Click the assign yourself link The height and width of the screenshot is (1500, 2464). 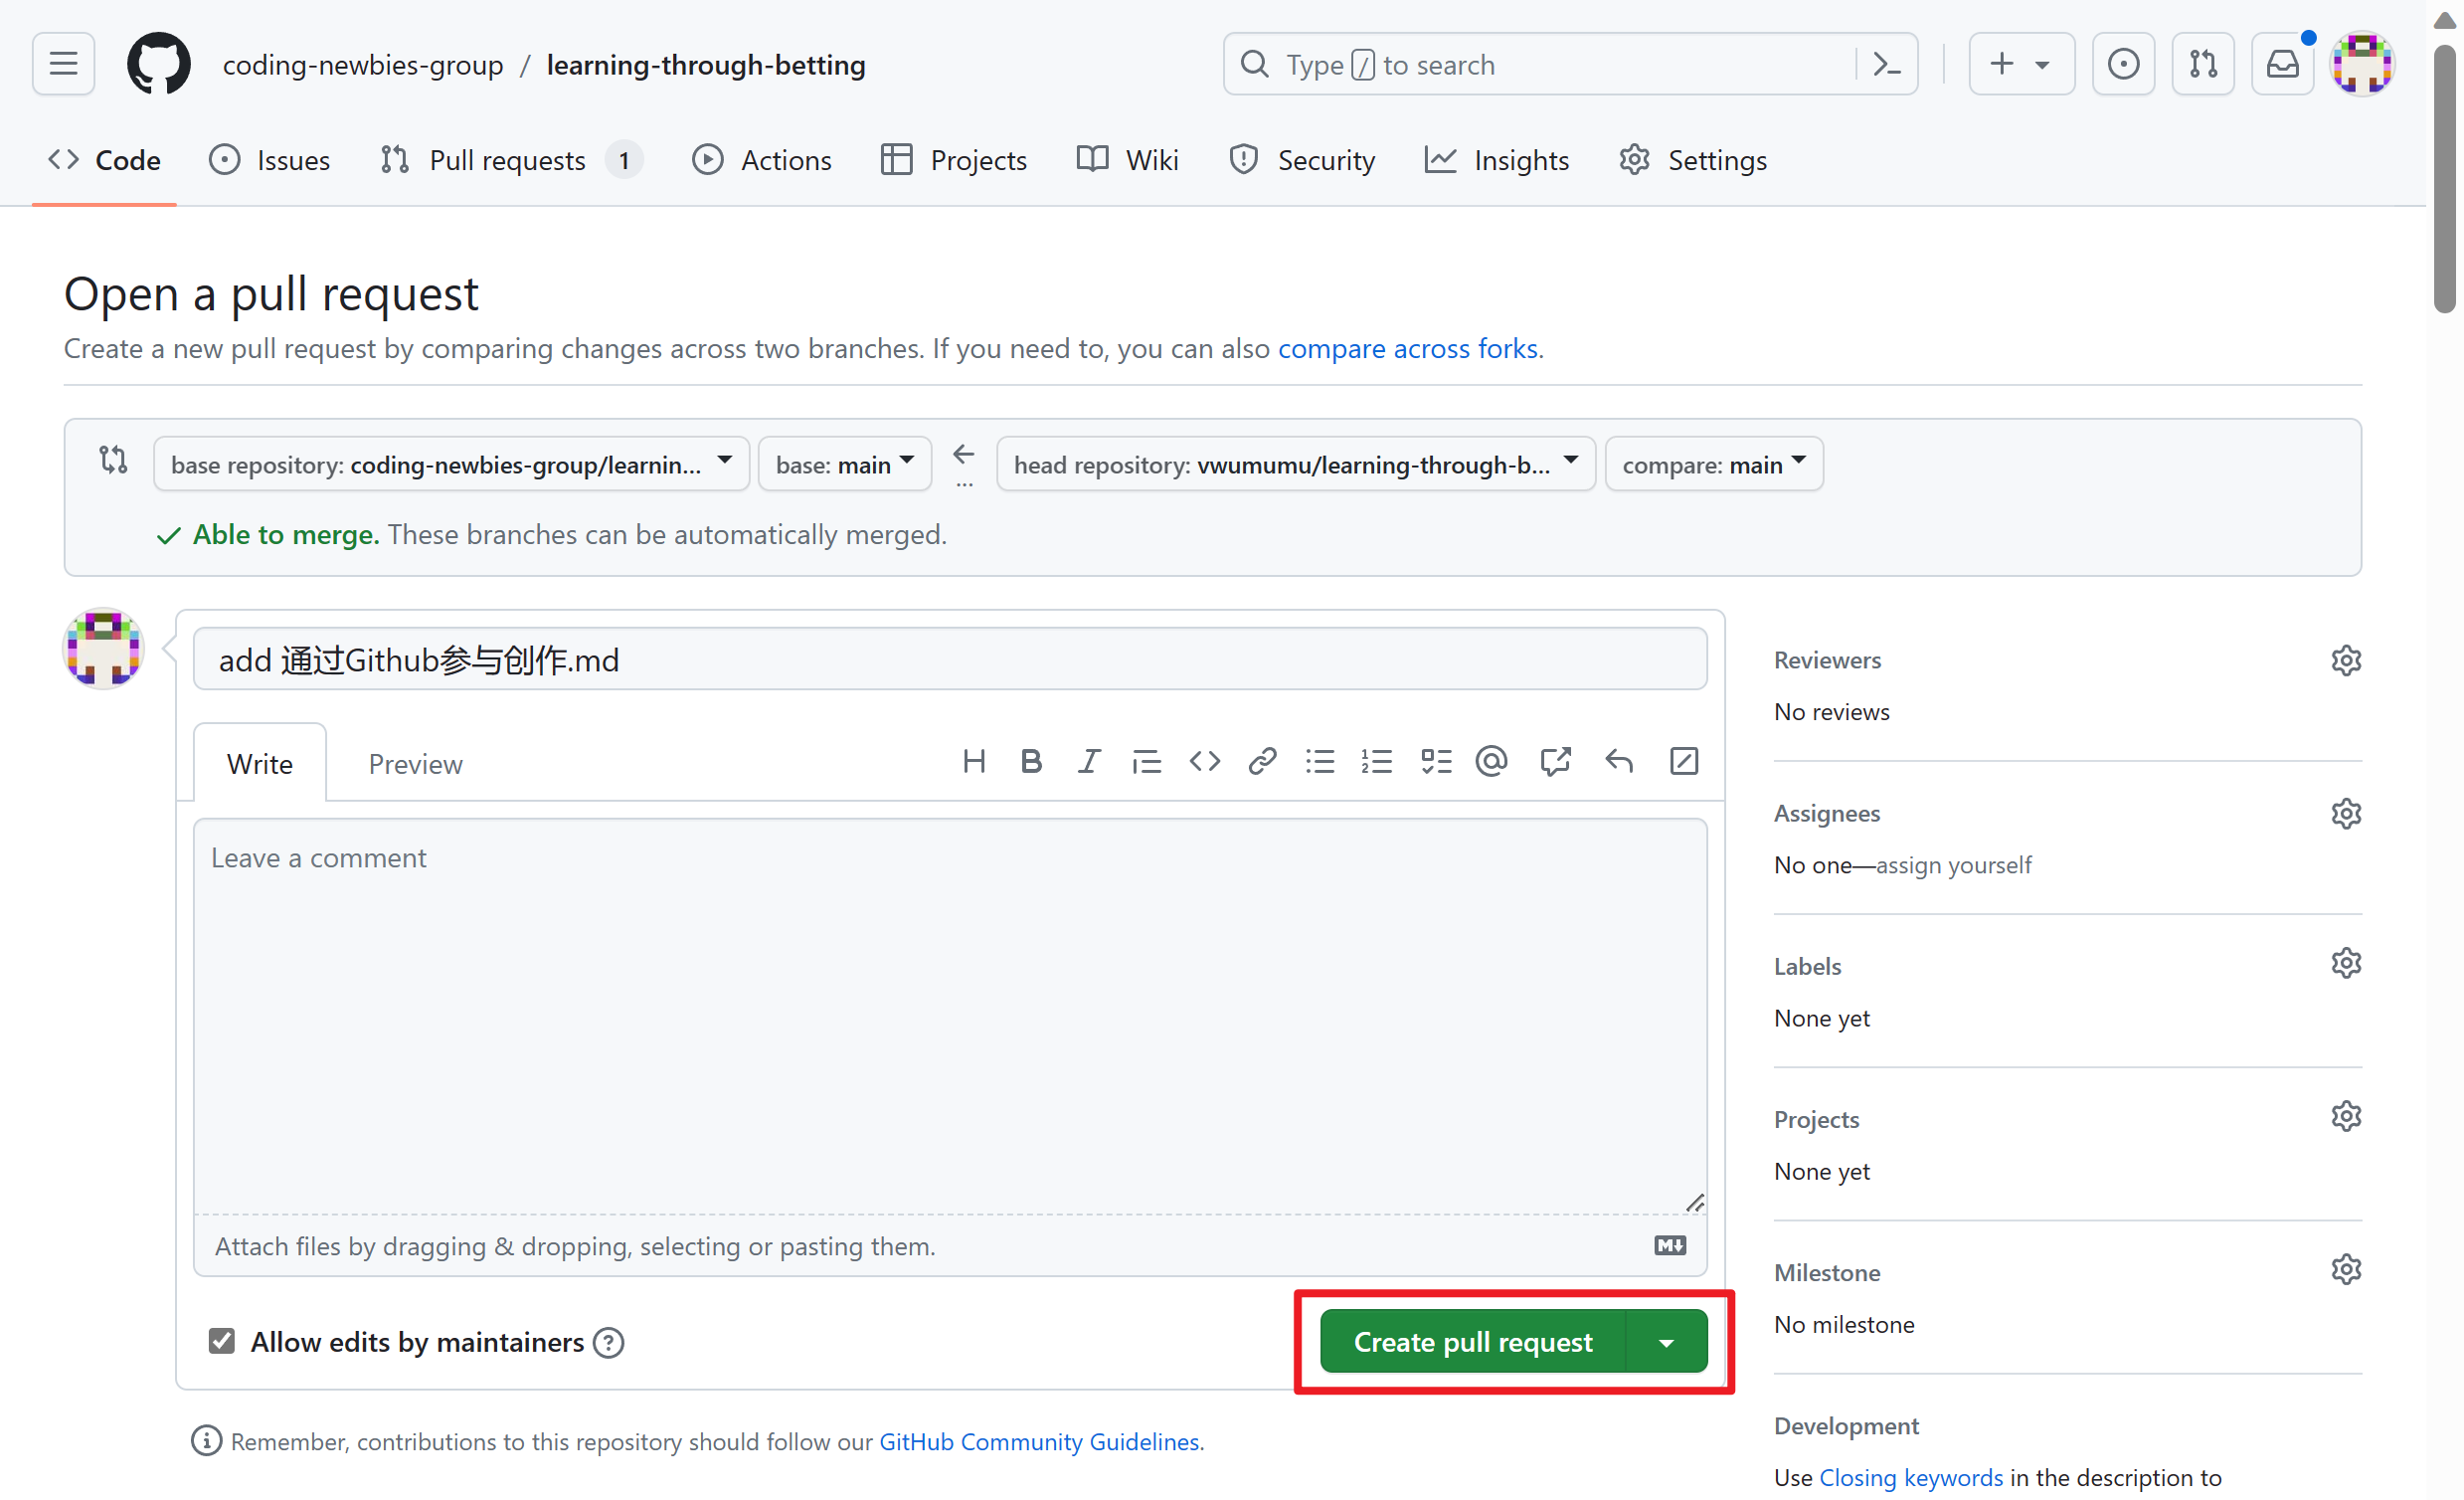point(1953,865)
